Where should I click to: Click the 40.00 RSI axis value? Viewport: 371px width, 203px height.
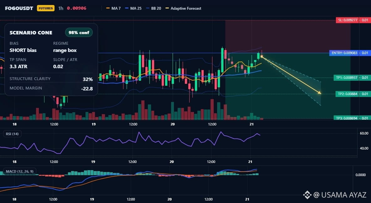[364, 148]
